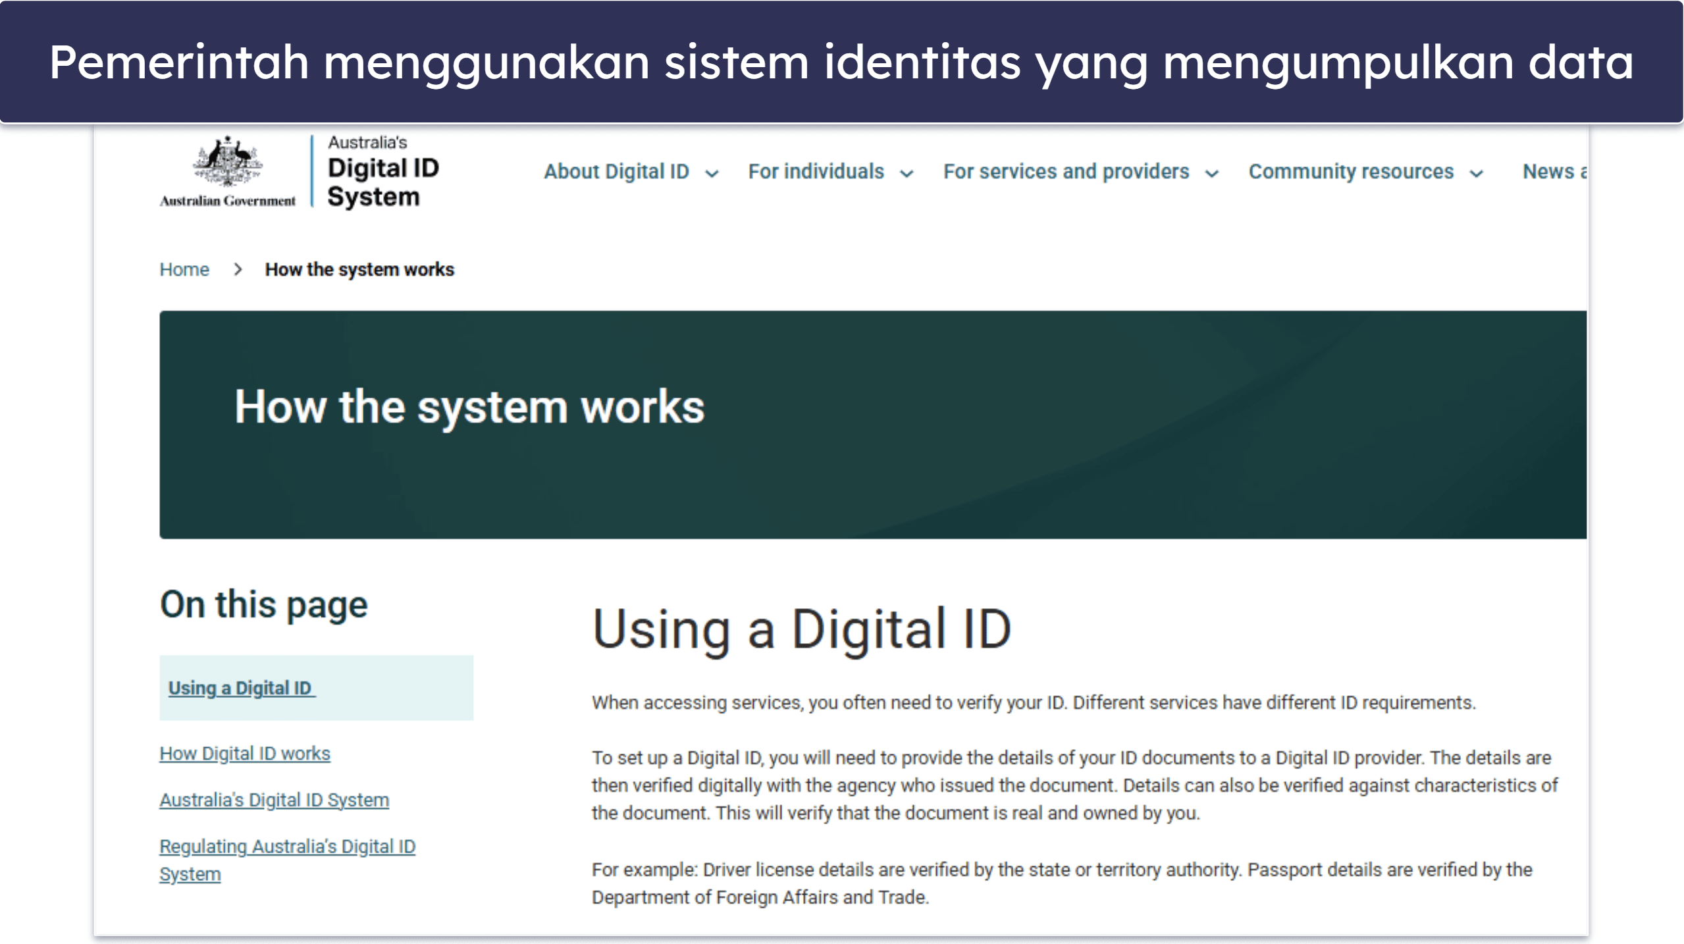Click the paragraph starting 'To set up a Digital ID'

(x=1074, y=786)
